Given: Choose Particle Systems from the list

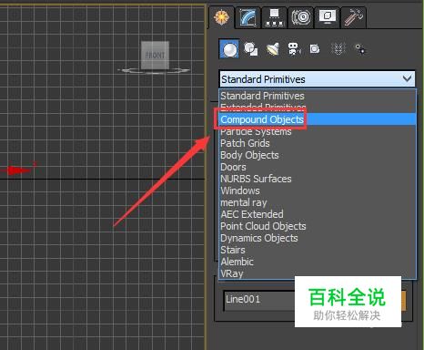Looking at the screenshot, I should point(318,131).
